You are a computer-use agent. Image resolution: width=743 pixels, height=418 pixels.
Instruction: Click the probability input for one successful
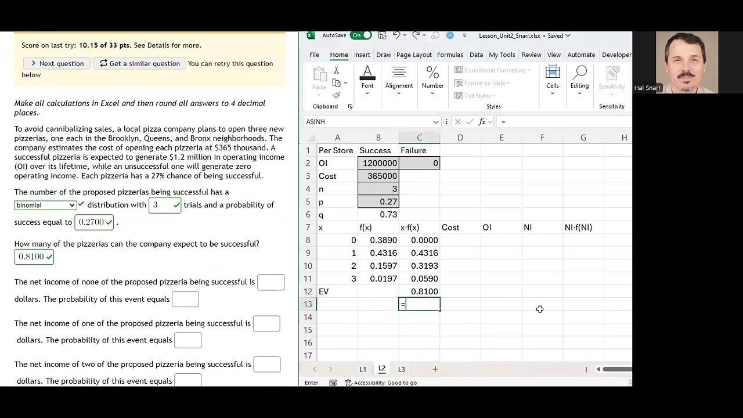(x=187, y=340)
